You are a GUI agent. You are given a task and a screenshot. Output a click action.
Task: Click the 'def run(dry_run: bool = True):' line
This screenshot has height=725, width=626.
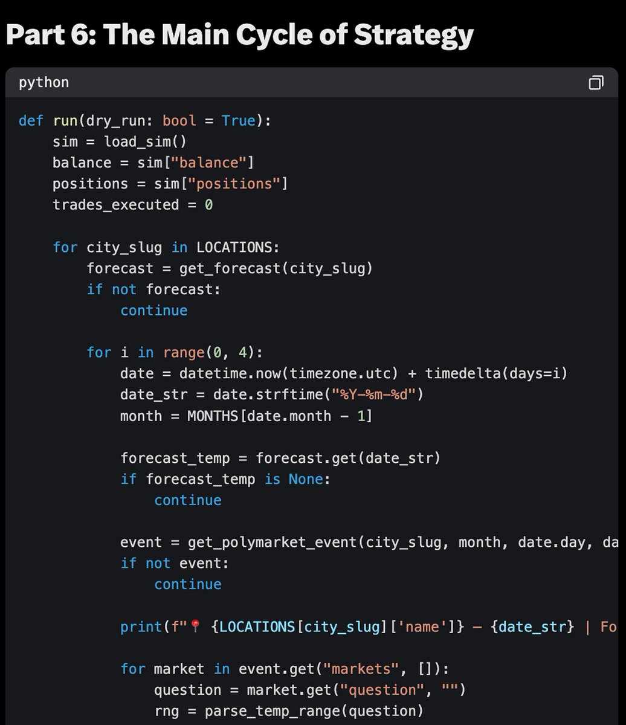click(x=145, y=121)
